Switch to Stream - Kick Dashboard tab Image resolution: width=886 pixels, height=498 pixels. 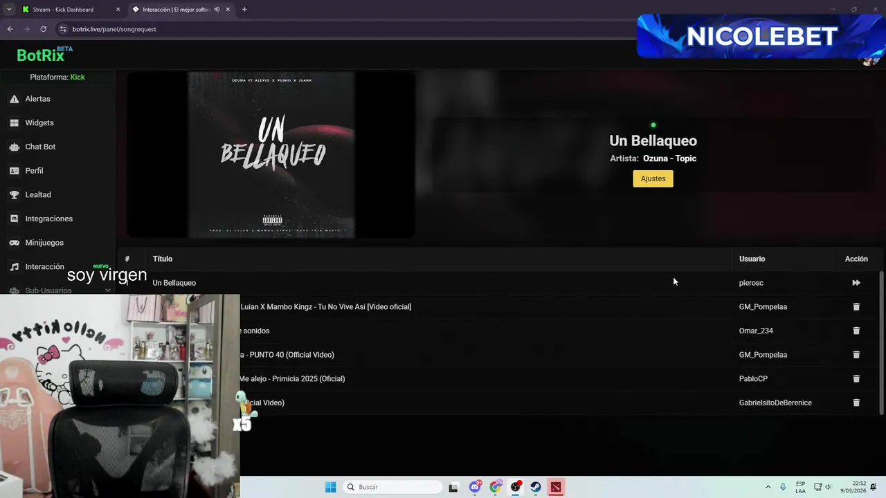click(71, 10)
